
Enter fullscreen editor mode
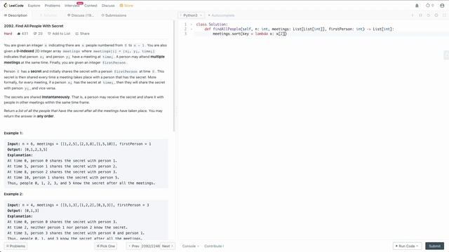tap(444, 15)
